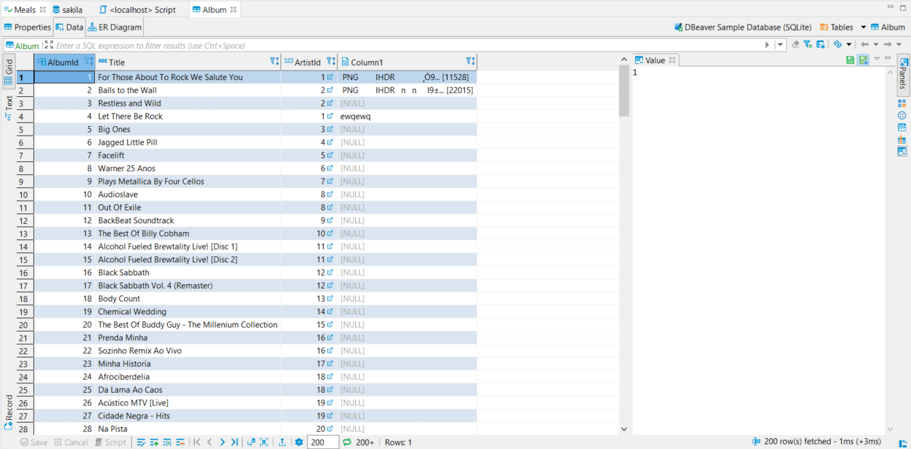Sort by the AlbumId column filter icon
Image resolution: width=911 pixels, height=449 pixels.
click(88, 61)
